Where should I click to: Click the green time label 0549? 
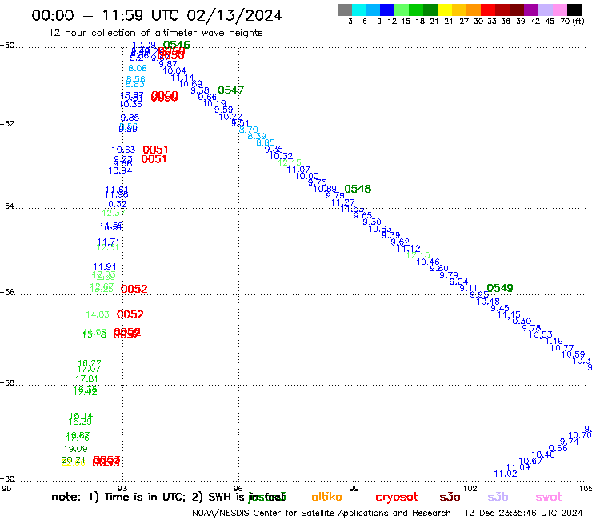pyautogui.click(x=499, y=288)
